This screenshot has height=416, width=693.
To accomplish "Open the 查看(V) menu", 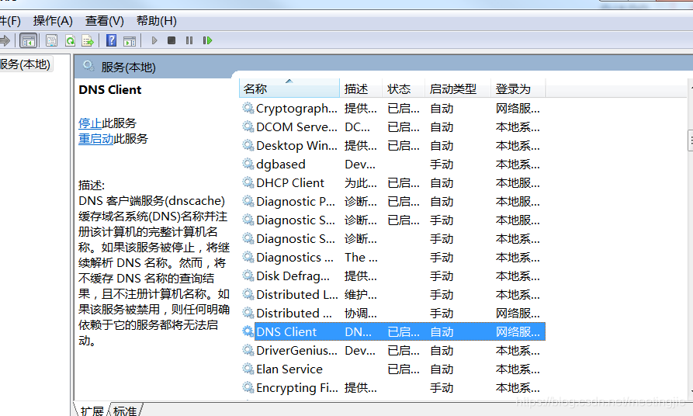I will click(x=104, y=21).
